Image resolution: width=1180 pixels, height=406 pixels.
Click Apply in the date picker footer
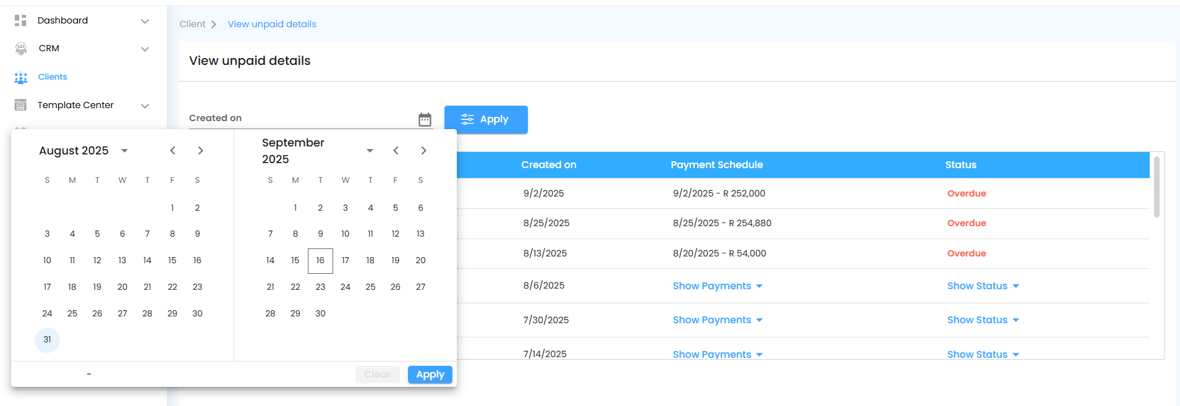[x=430, y=374]
